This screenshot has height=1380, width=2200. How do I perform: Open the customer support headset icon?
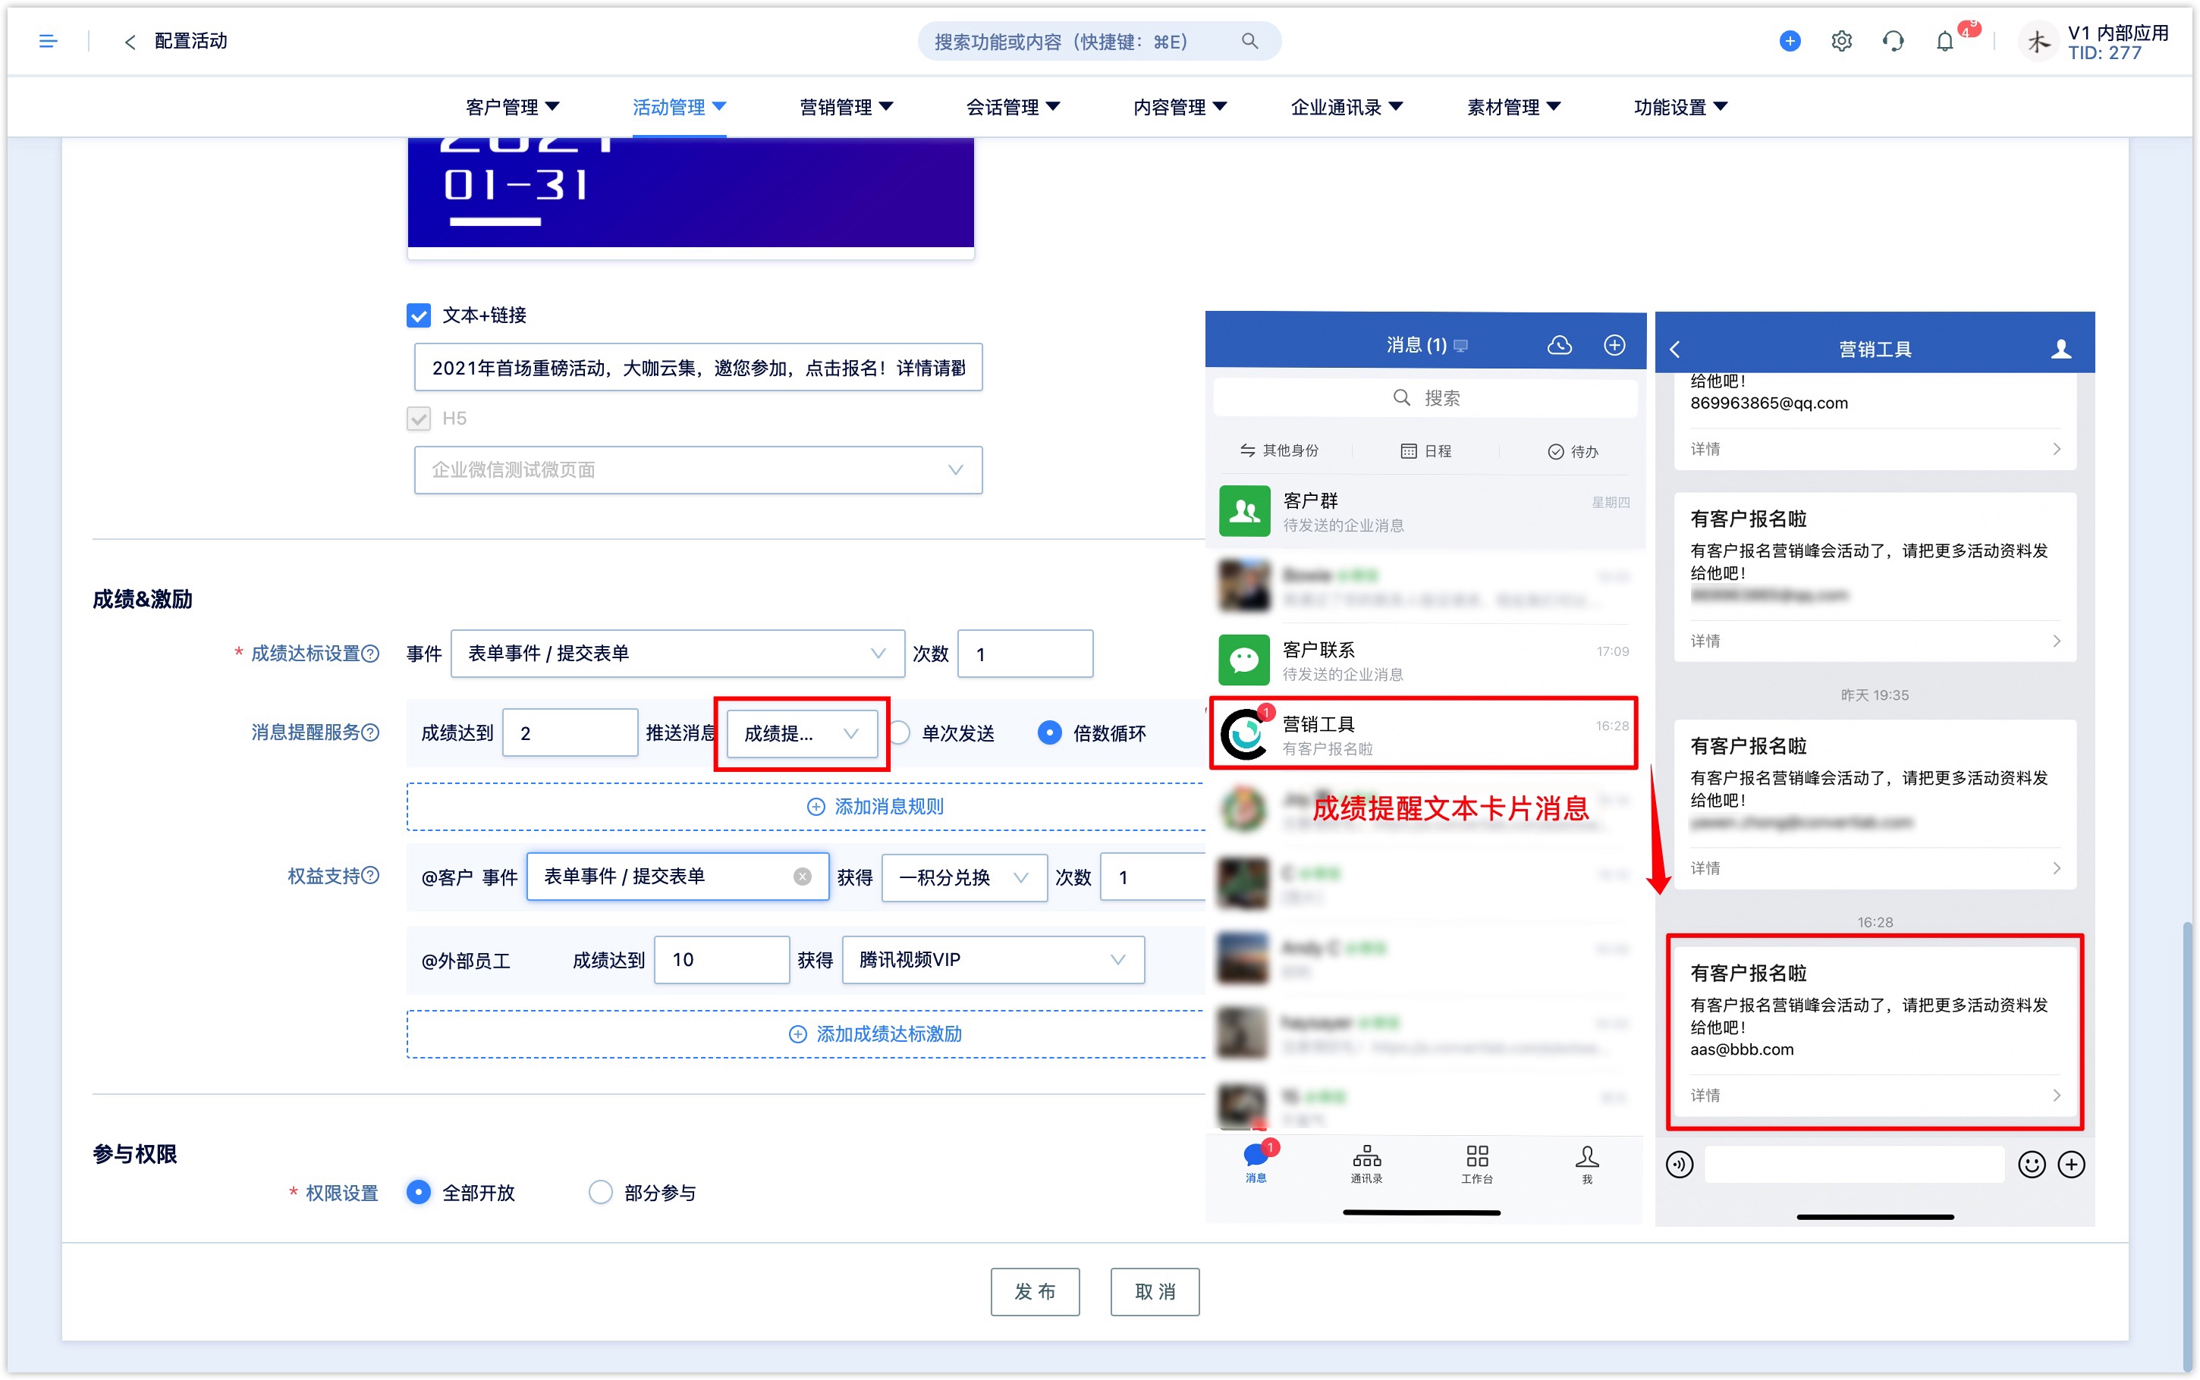point(1892,41)
